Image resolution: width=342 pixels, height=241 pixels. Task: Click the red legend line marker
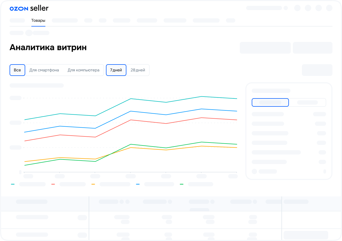pos(53,184)
